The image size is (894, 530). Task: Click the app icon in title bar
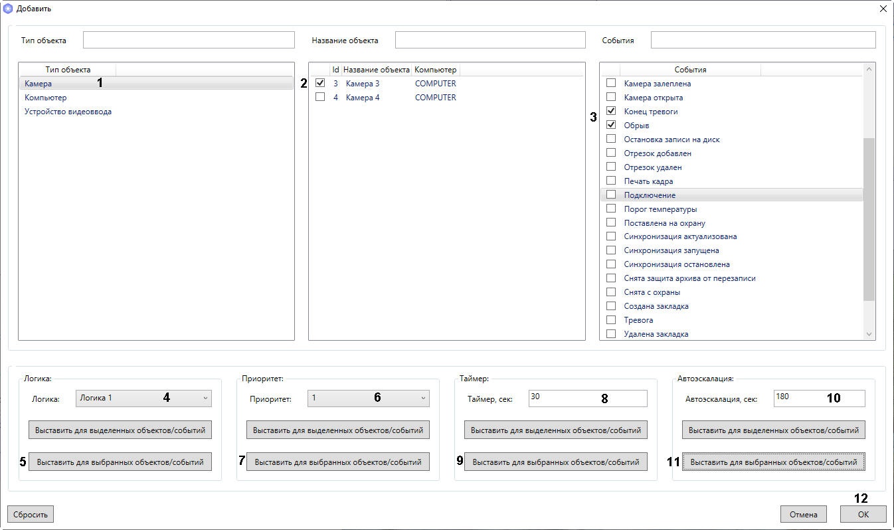8,9
